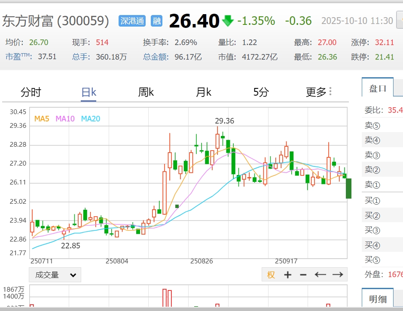
Task: Click the 总金额 value 96.17亿
Action: click(188, 57)
